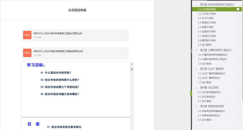Click the document viewer scrollbar thumb

(131, 69)
